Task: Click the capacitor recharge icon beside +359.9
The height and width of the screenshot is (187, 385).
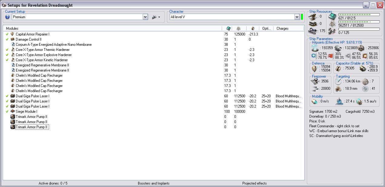Action: tap(363, 69)
